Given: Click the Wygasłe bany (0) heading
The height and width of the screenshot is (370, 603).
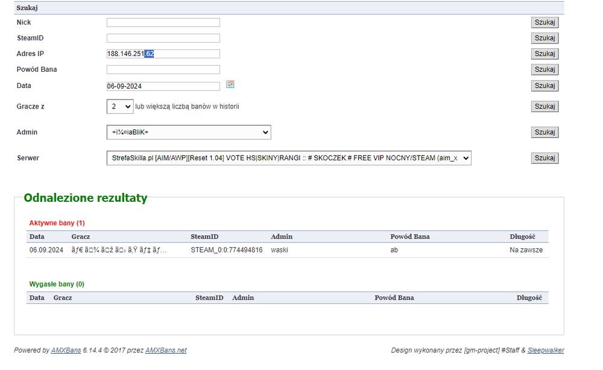Looking at the screenshot, I should click(x=57, y=284).
